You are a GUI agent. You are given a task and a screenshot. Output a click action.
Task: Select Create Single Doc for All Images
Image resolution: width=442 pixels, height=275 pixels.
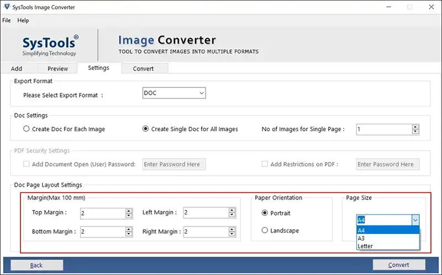point(190,129)
